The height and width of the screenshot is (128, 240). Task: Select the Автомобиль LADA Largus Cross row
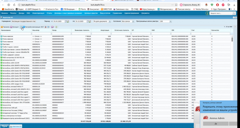(116, 84)
